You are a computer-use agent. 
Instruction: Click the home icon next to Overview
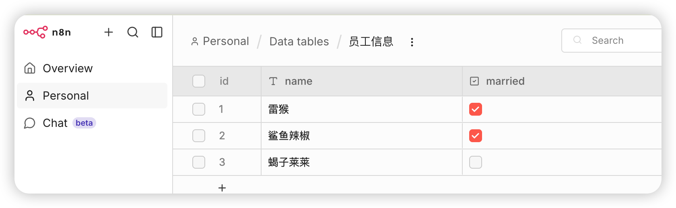click(30, 68)
